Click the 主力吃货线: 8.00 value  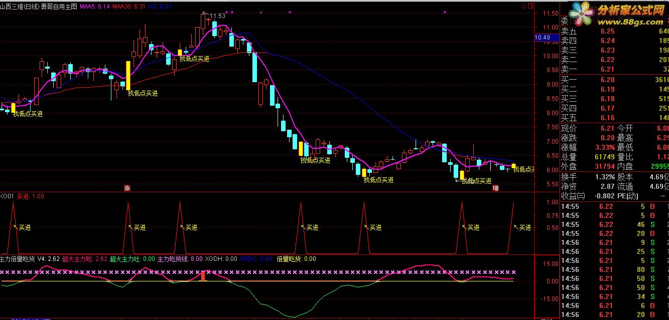pos(180,259)
